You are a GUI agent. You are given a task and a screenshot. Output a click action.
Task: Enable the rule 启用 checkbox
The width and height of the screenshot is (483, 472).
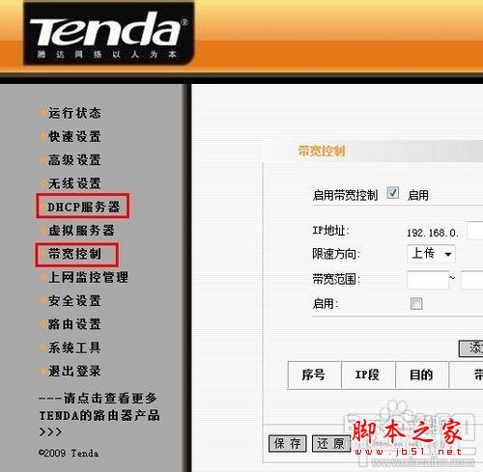[x=416, y=303]
